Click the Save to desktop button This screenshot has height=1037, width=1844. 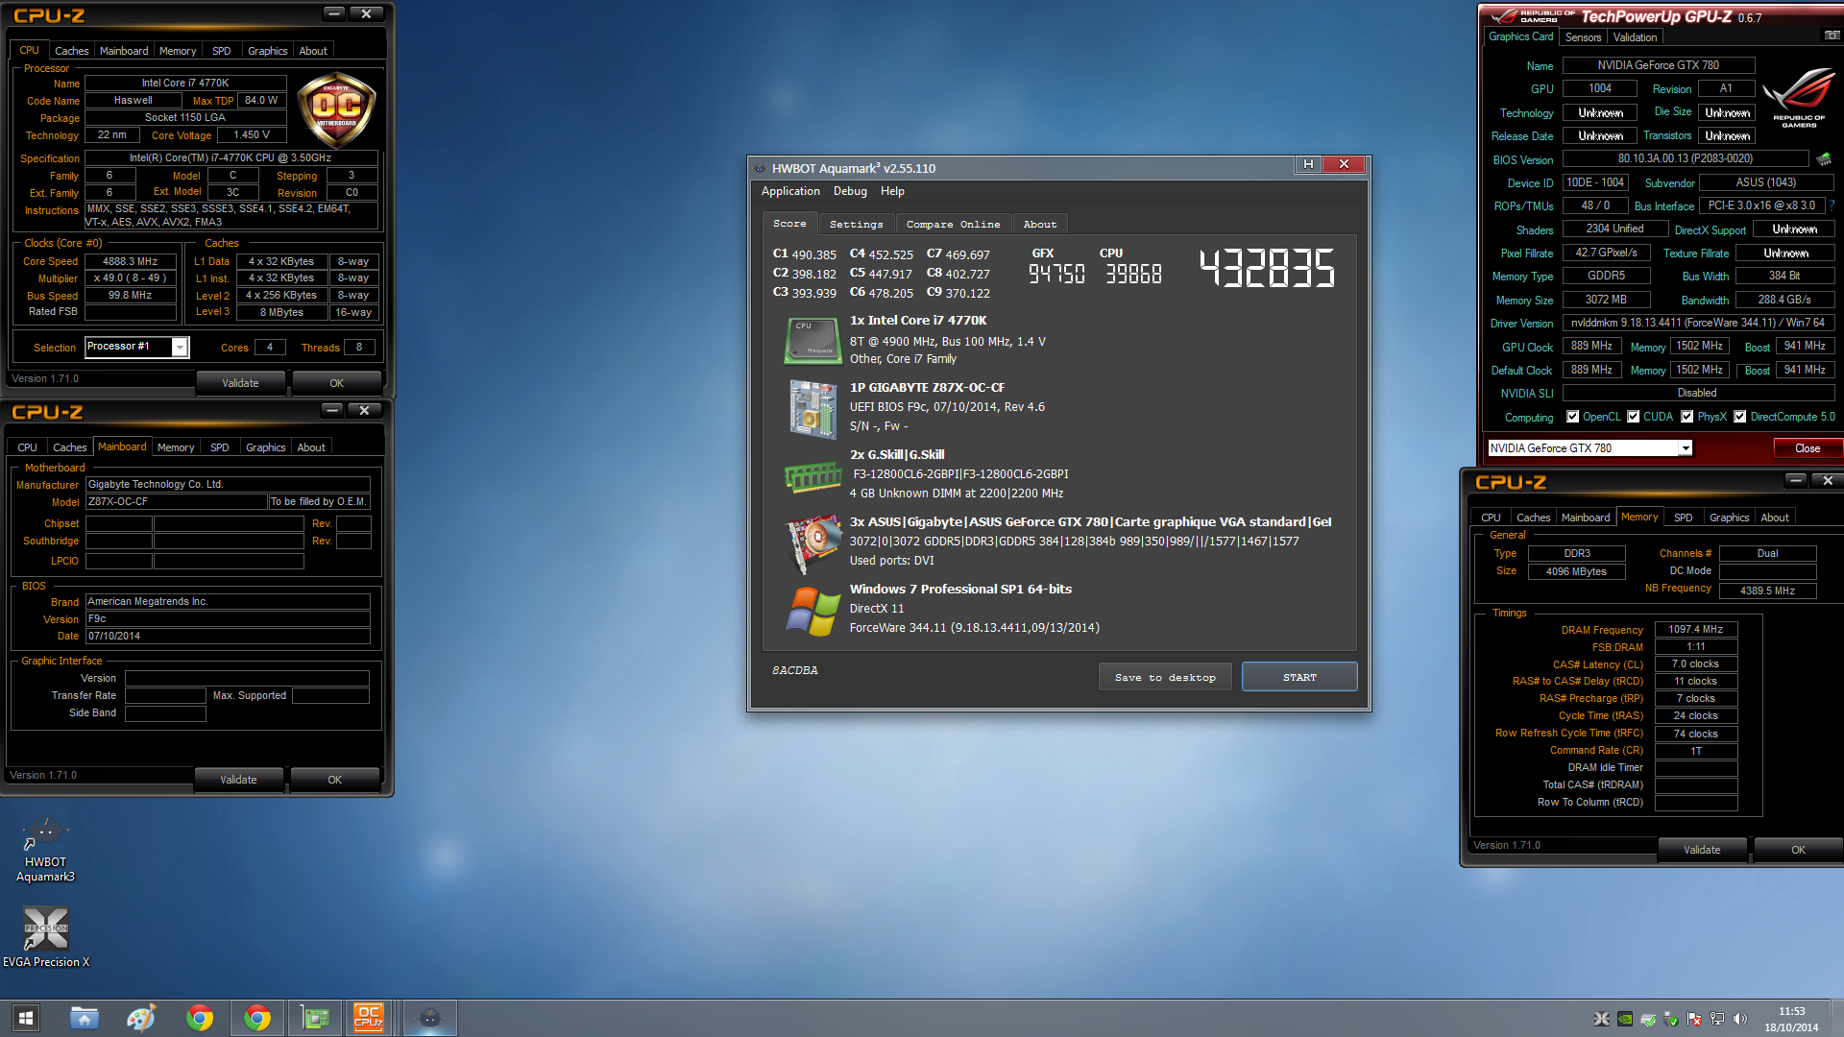point(1165,677)
